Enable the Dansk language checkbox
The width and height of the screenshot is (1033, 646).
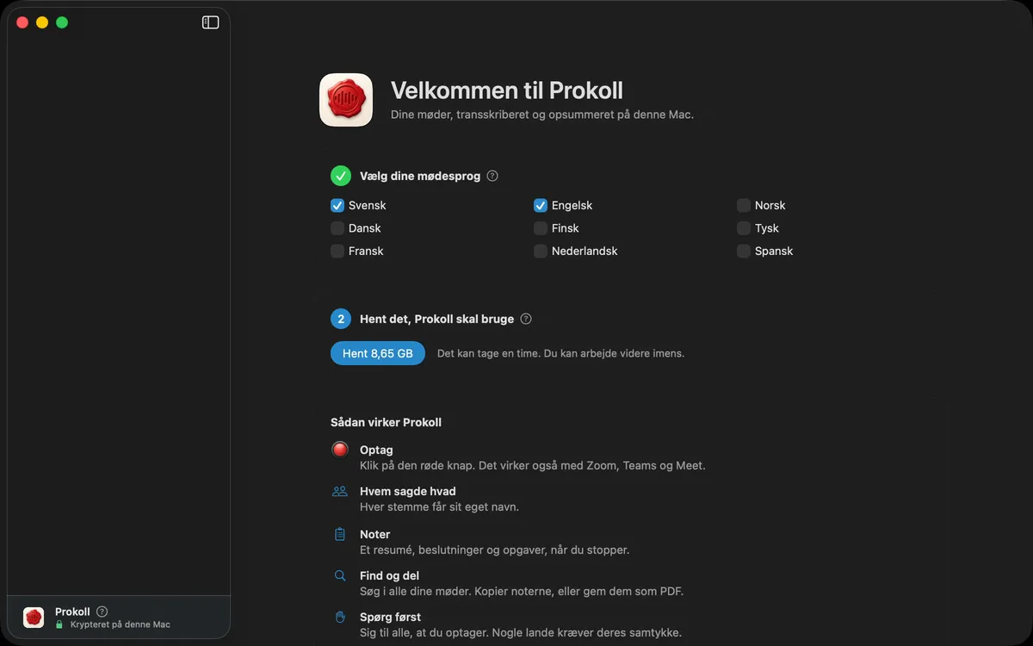point(337,228)
